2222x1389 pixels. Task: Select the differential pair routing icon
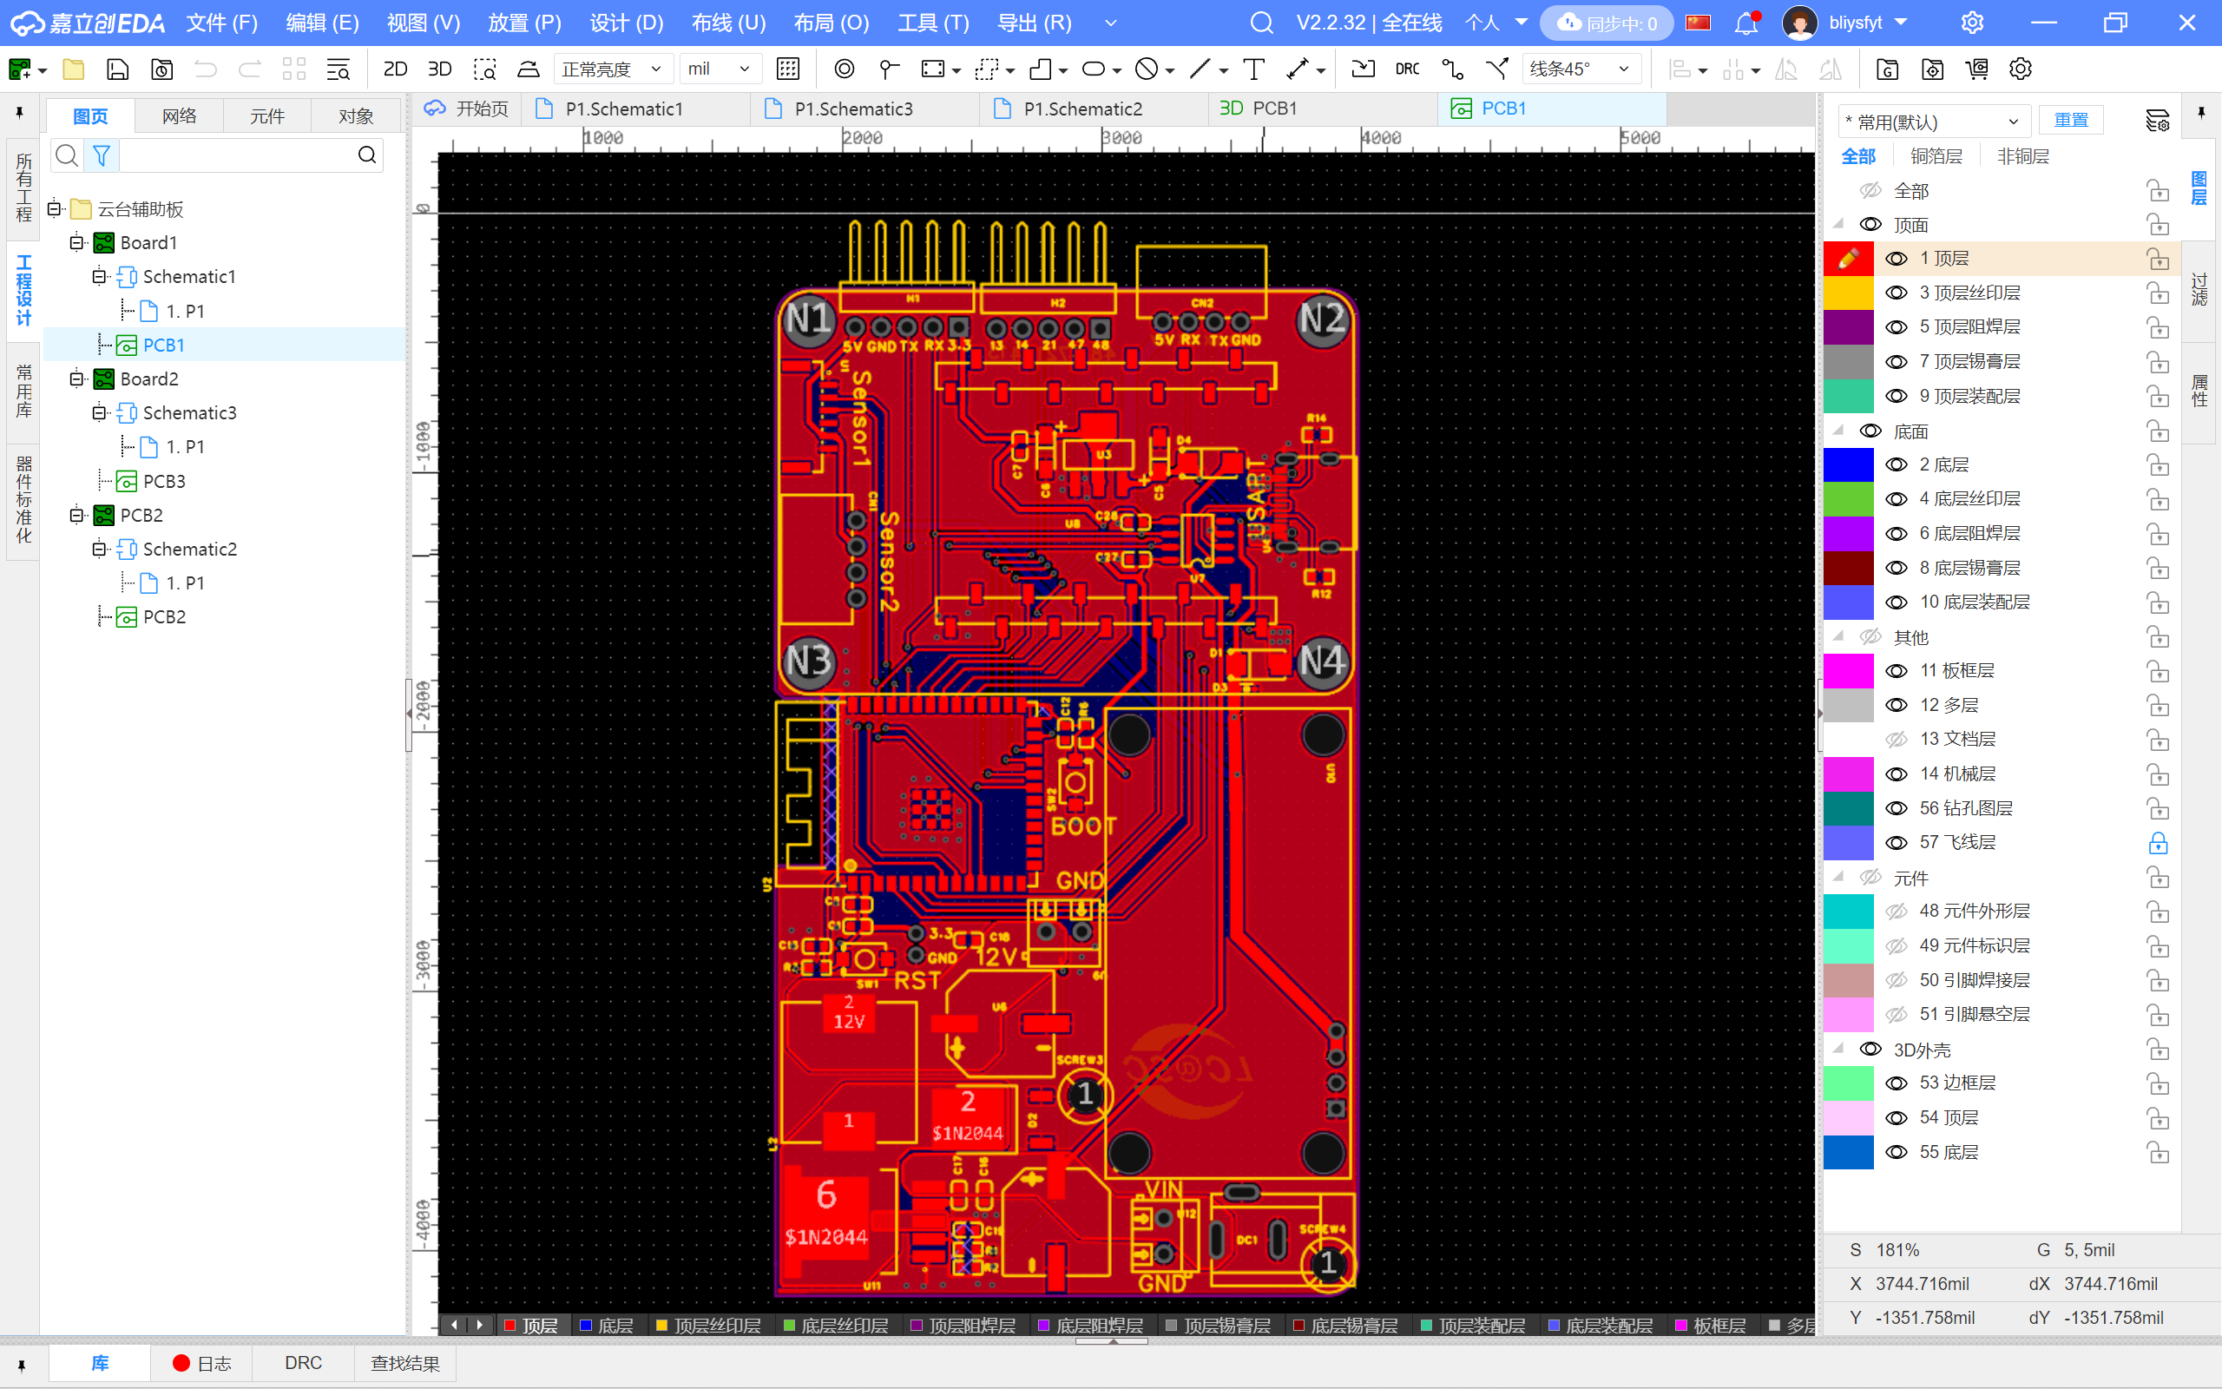pyautogui.click(x=1496, y=69)
